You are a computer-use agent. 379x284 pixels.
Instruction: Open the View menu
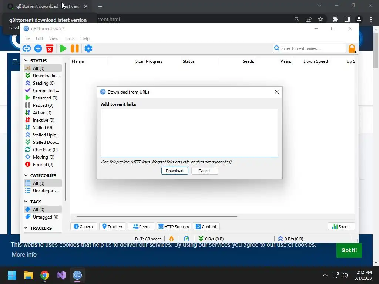(54, 38)
